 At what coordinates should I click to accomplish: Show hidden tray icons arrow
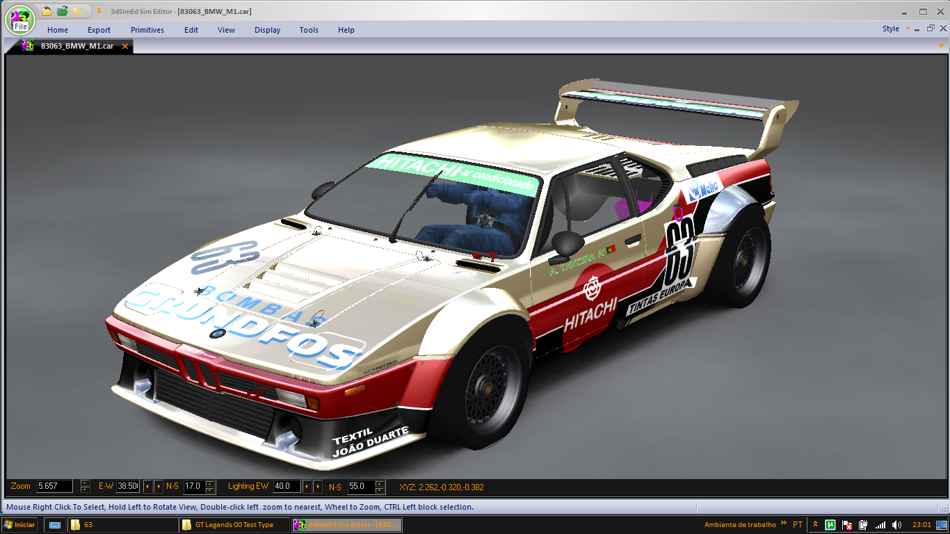(816, 524)
